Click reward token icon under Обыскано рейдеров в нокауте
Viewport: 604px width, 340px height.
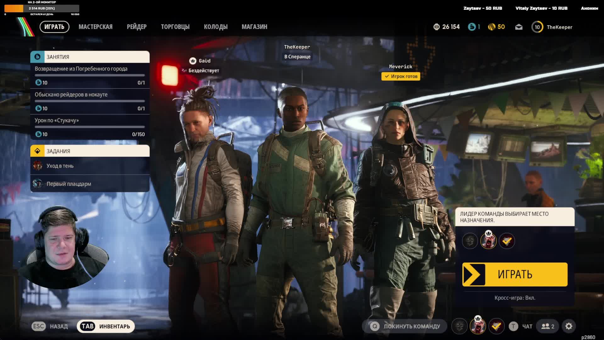(38, 108)
